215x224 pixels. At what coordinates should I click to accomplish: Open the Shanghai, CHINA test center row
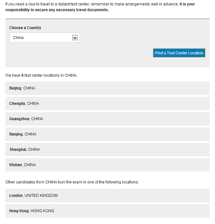(x=107, y=150)
